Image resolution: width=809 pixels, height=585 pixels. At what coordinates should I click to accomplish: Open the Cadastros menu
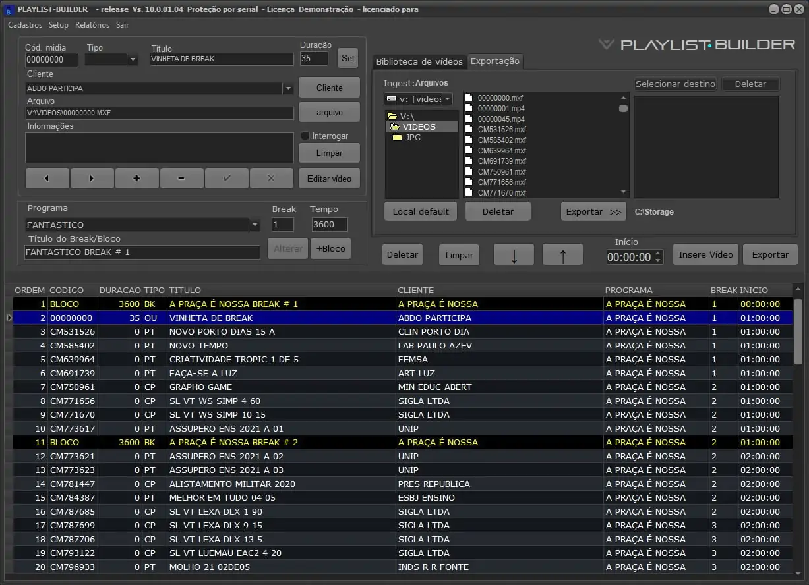(x=25, y=25)
